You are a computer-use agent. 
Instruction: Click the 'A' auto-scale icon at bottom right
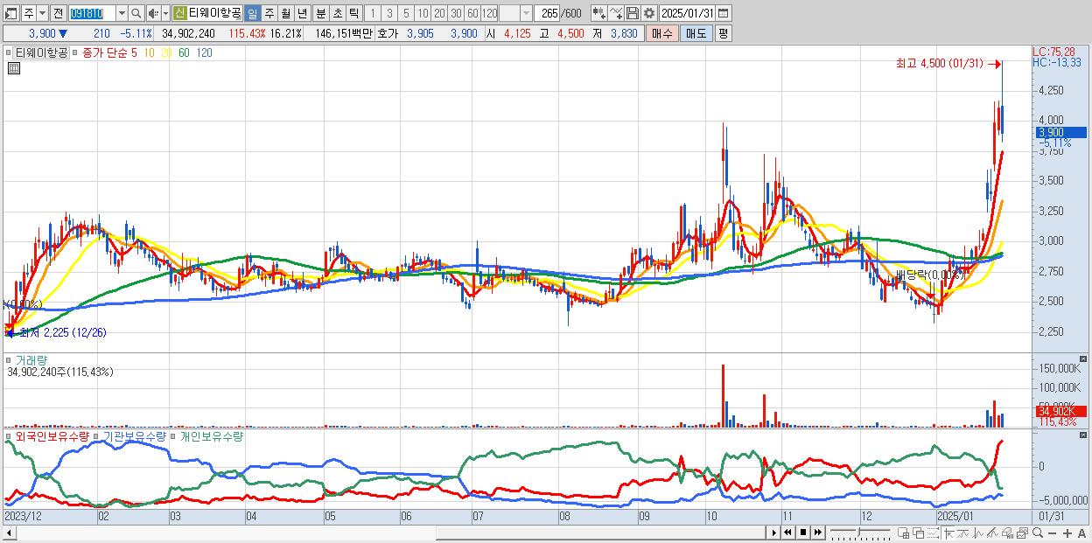(x=1081, y=533)
